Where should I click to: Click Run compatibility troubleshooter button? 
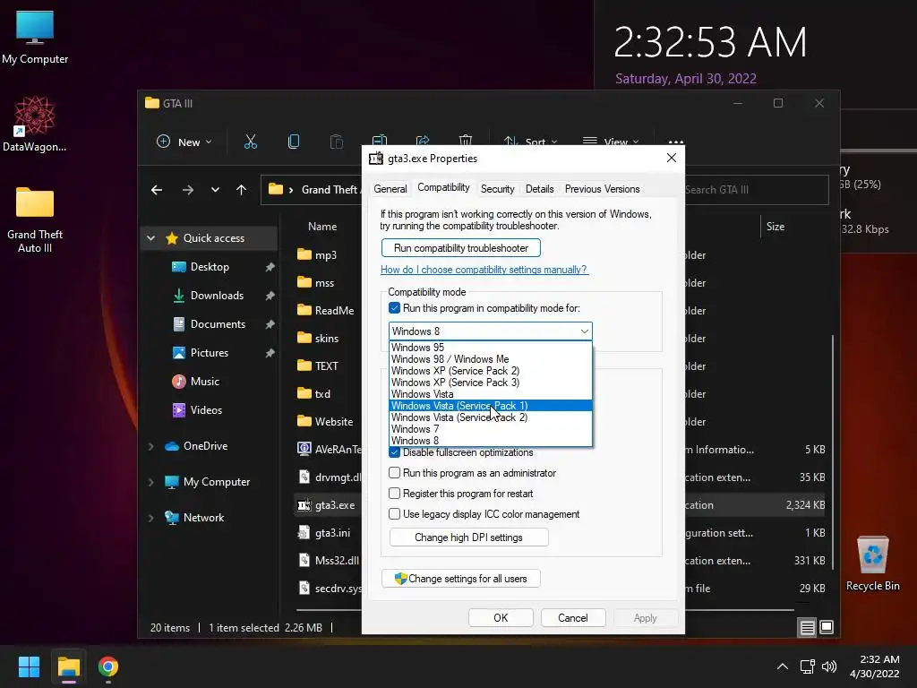point(461,248)
